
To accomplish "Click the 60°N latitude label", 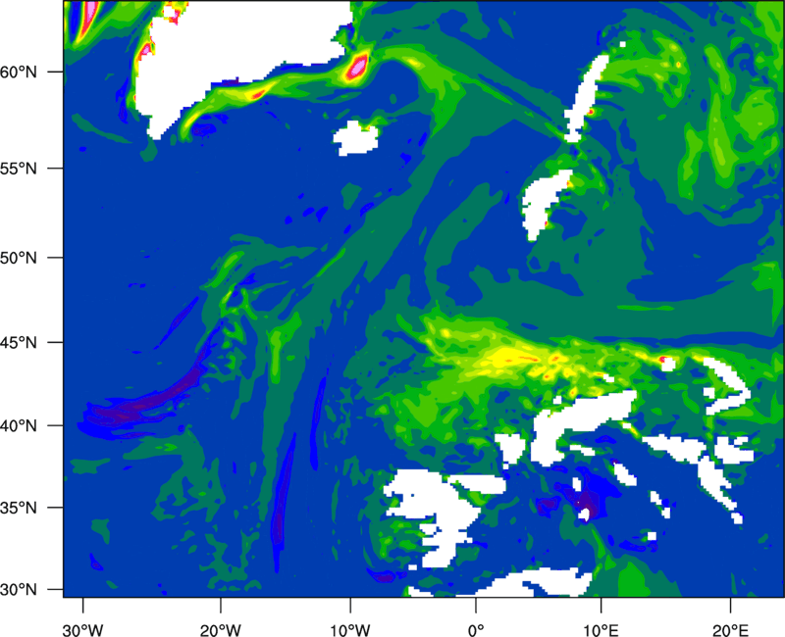I will coord(19,72).
